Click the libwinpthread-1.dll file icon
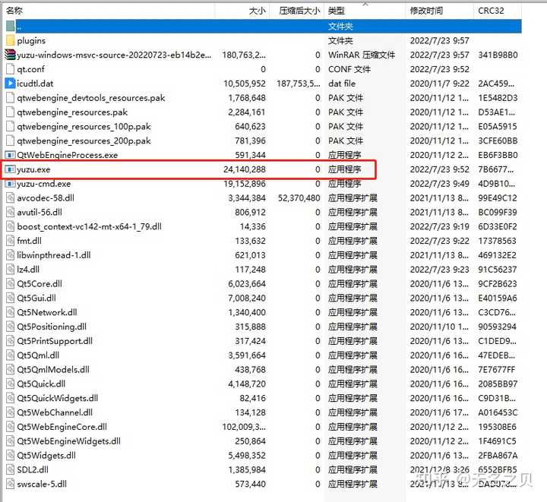 pyautogui.click(x=11, y=255)
